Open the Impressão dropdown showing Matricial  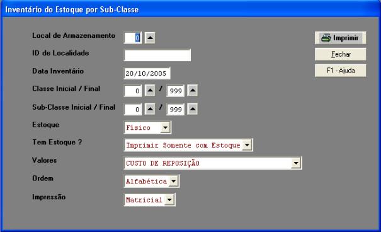pos(149,200)
